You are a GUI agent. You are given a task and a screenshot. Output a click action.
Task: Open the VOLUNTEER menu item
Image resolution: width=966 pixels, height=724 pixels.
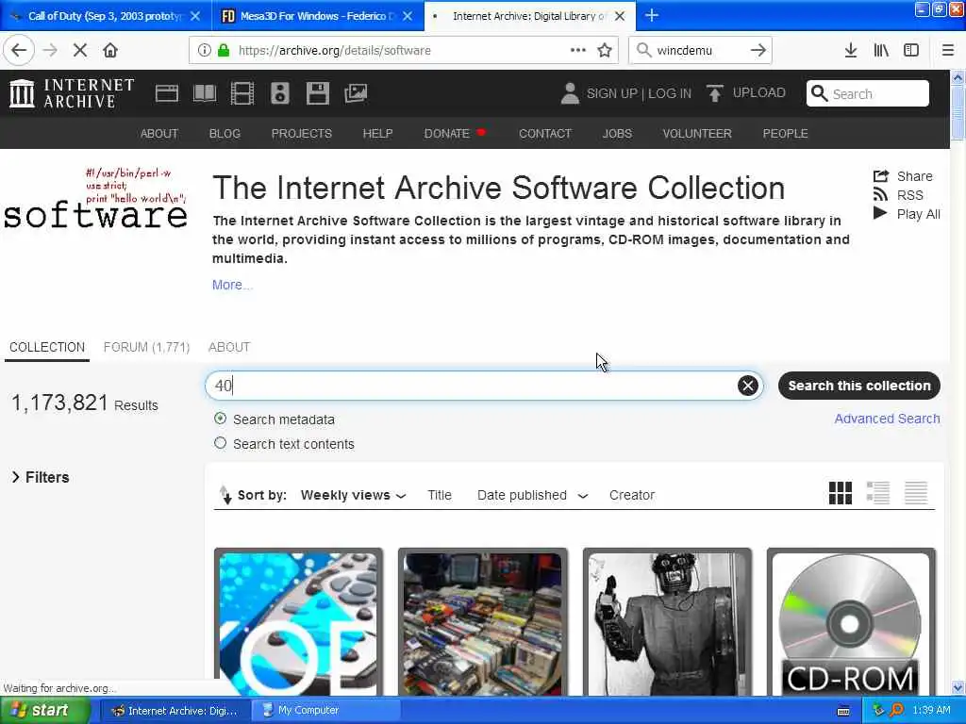point(697,134)
